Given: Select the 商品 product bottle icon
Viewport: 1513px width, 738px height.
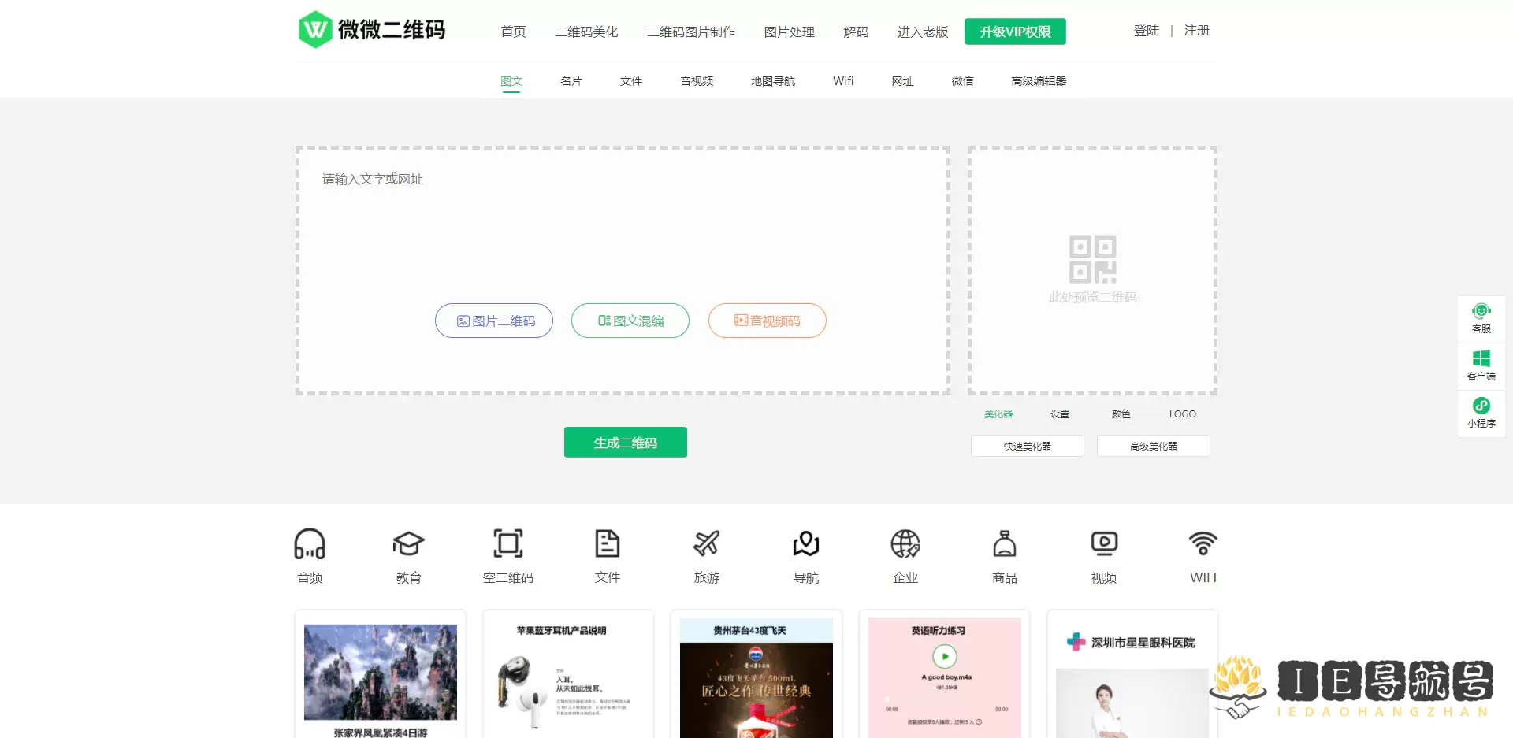Looking at the screenshot, I should [x=1004, y=543].
